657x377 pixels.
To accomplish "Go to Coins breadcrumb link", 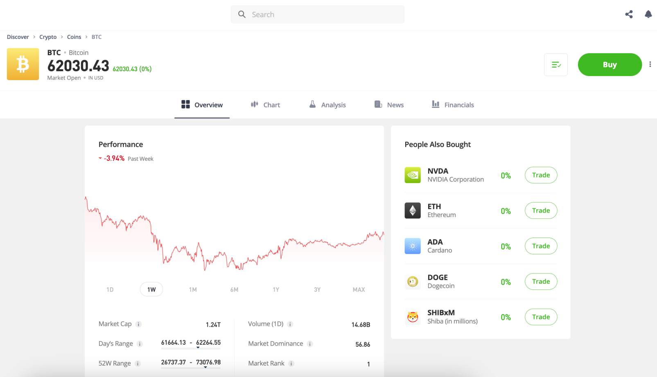I will pos(74,37).
